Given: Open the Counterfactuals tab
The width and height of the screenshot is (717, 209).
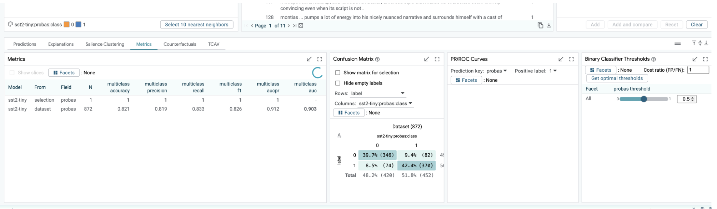Looking at the screenshot, I should pyautogui.click(x=180, y=44).
